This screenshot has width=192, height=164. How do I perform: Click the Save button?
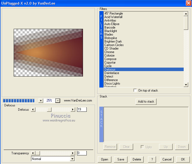coord(121,159)
